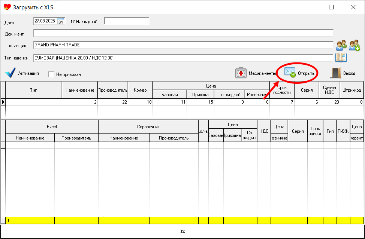Screen dimensions: 365x239
Task: Maximize the Загрузить с XLS window
Action: click(331, 7)
